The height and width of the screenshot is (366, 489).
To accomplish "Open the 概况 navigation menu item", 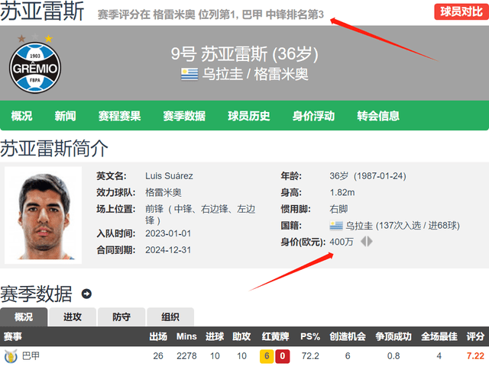I will click(21, 116).
